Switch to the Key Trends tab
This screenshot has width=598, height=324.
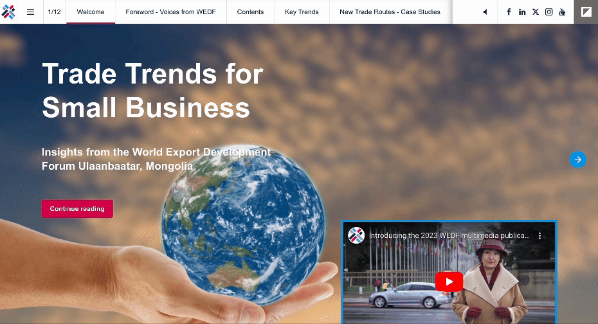[x=302, y=12]
